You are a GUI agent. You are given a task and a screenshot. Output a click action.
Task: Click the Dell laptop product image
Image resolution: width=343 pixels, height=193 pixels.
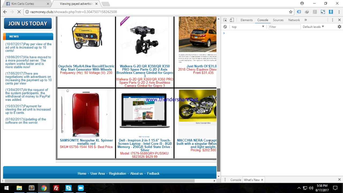click(x=145, y=110)
